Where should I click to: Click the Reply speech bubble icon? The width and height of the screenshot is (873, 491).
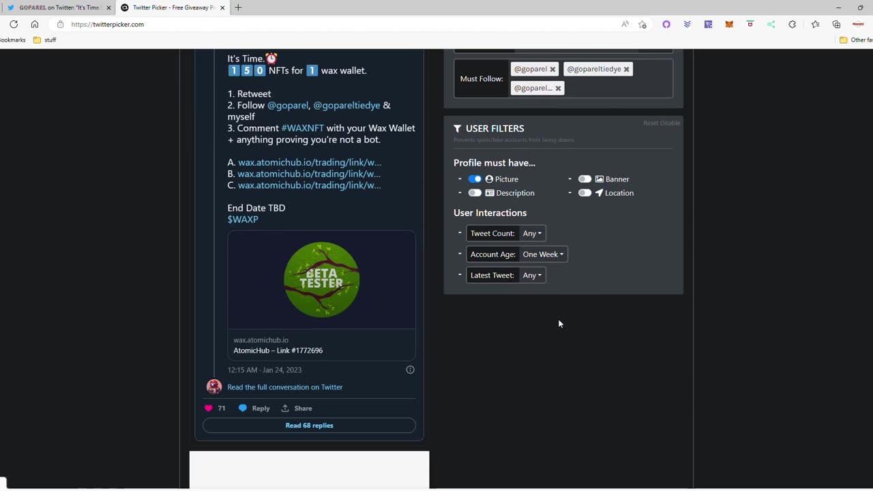point(243,408)
